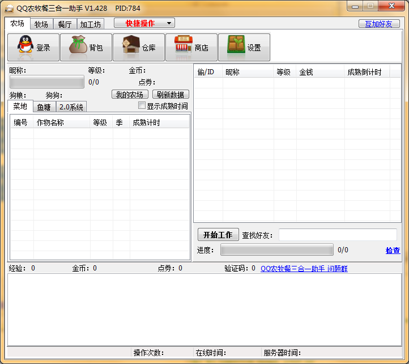Select the 2.0系统 sub-tab
The height and width of the screenshot is (364, 409).
[x=71, y=107]
